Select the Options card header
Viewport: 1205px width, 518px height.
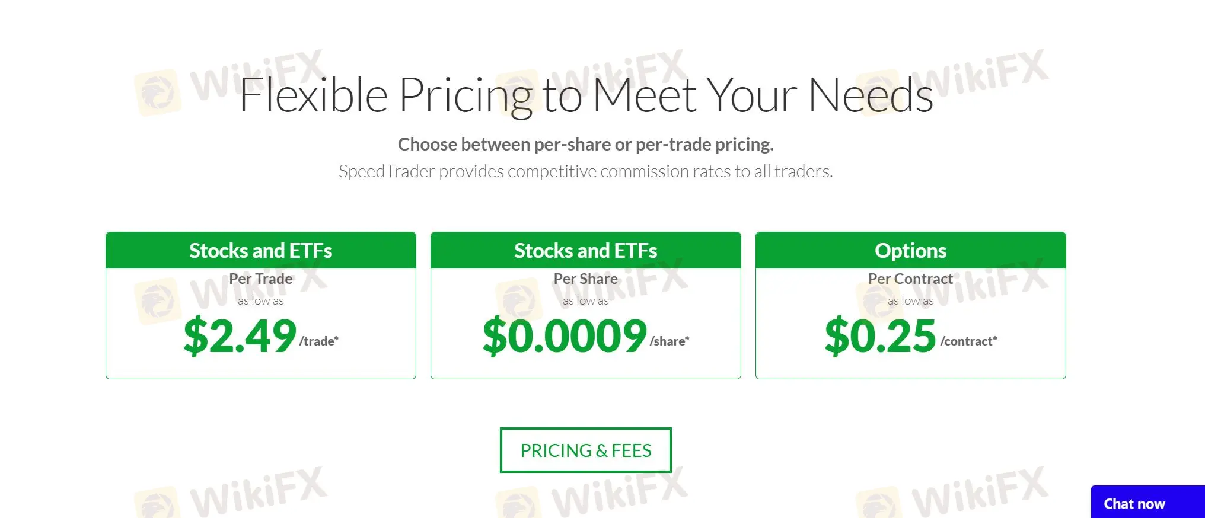coord(910,251)
